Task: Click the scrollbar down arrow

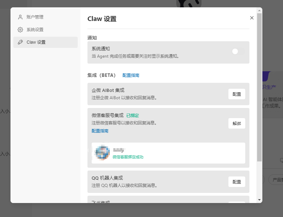Action: point(259,200)
